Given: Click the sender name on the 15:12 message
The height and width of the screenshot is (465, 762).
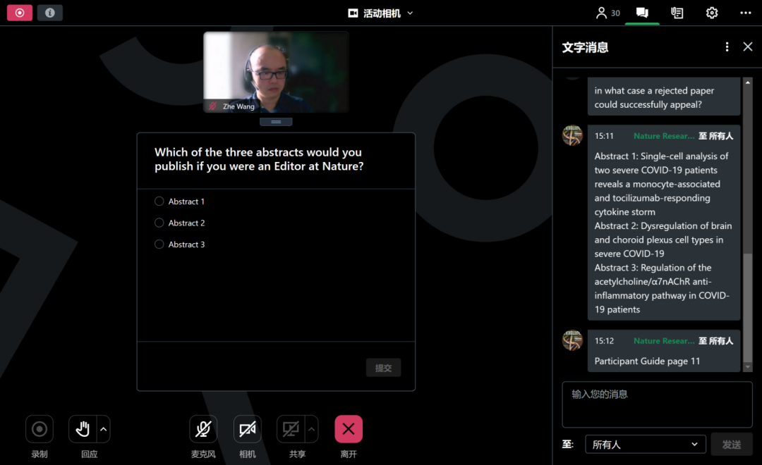Looking at the screenshot, I should [664, 341].
